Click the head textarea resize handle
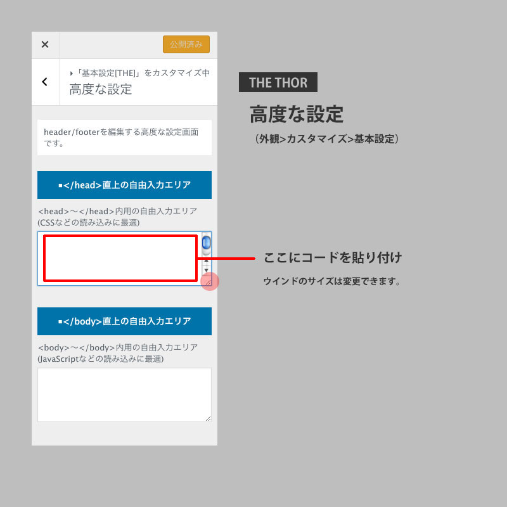507x507 pixels. click(x=209, y=282)
